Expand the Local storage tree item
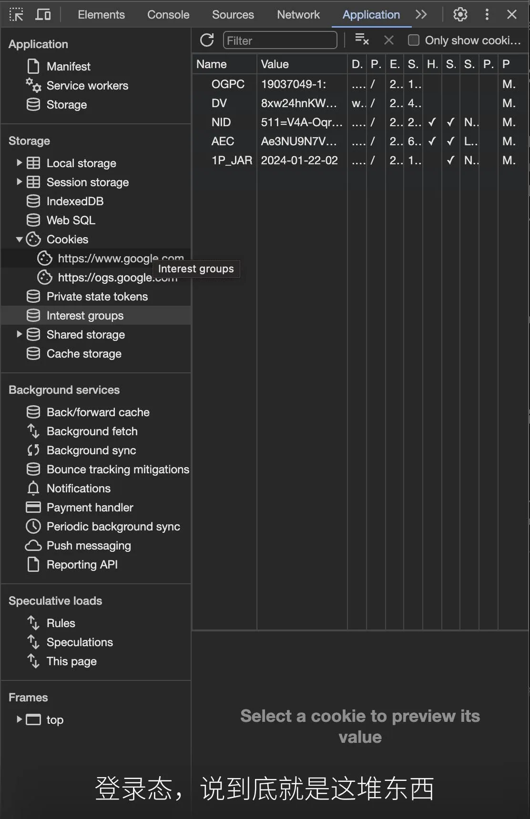Screen dimensions: 530x819 (x=20, y=163)
